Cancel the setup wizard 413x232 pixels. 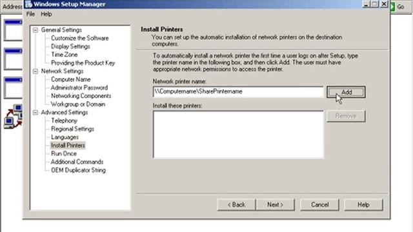click(319, 205)
